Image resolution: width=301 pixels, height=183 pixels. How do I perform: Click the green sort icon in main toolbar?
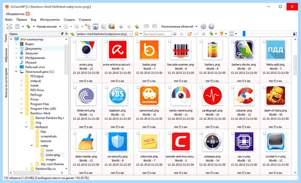point(28,27)
